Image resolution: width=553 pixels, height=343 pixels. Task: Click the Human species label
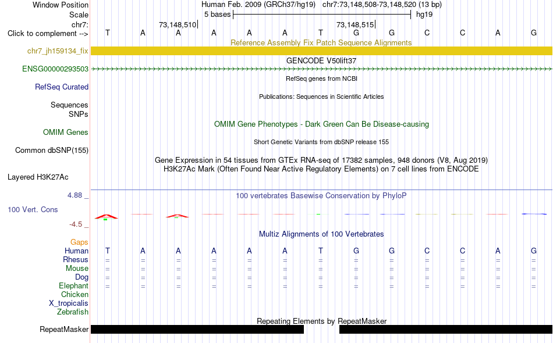pos(76,251)
